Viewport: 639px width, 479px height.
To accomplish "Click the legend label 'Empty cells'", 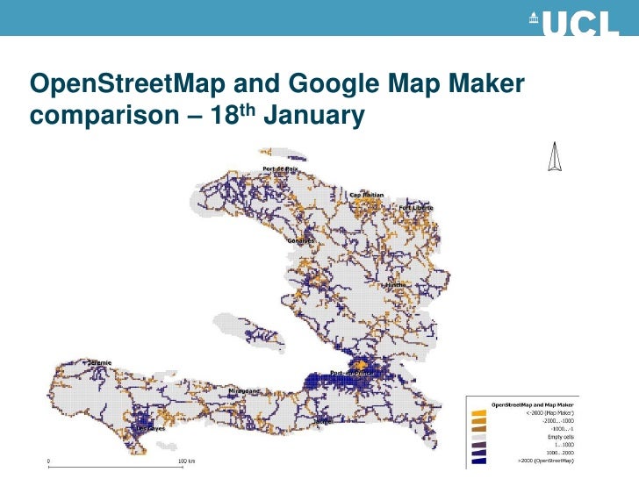I will pos(561,437).
